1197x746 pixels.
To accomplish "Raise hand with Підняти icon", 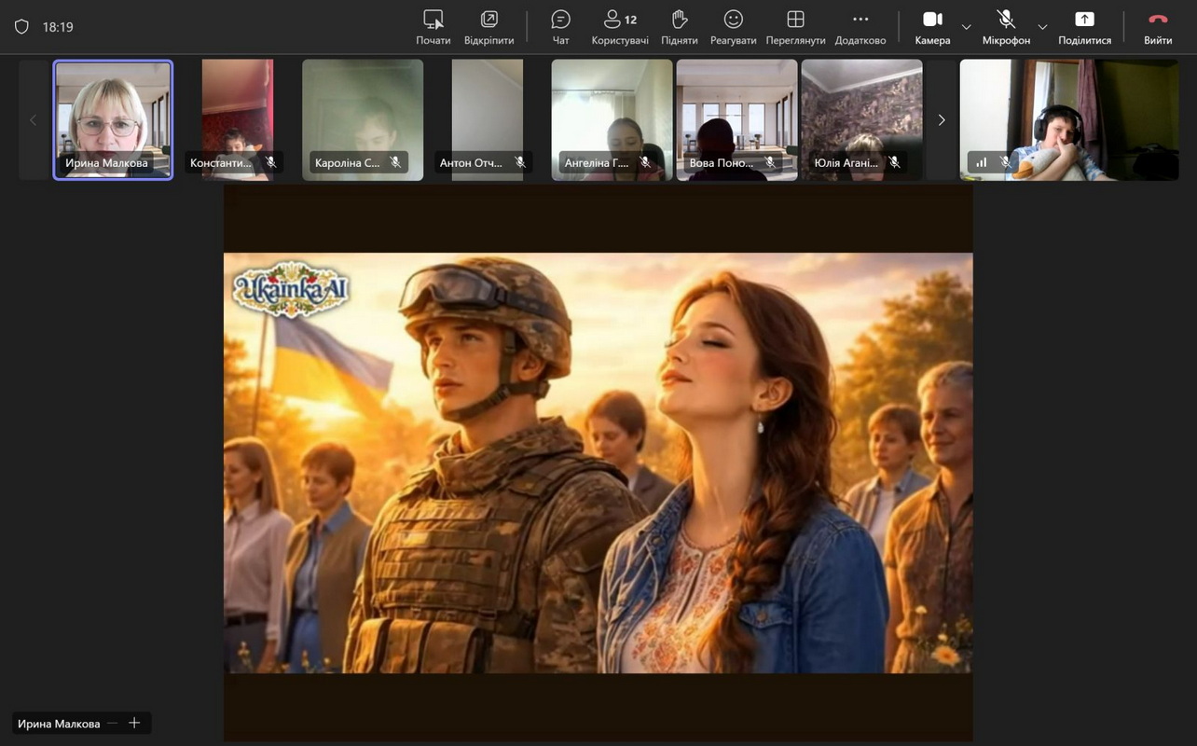I will coord(679,27).
